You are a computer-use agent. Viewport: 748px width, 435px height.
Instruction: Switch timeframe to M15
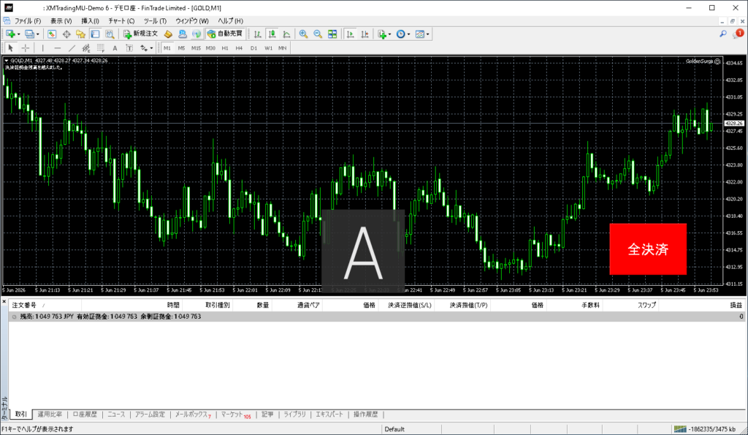[196, 48]
